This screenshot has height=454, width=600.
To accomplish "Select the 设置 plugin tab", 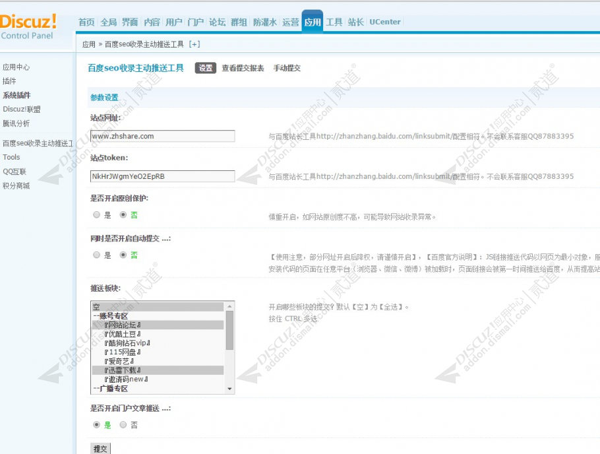I will click(x=206, y=68).
